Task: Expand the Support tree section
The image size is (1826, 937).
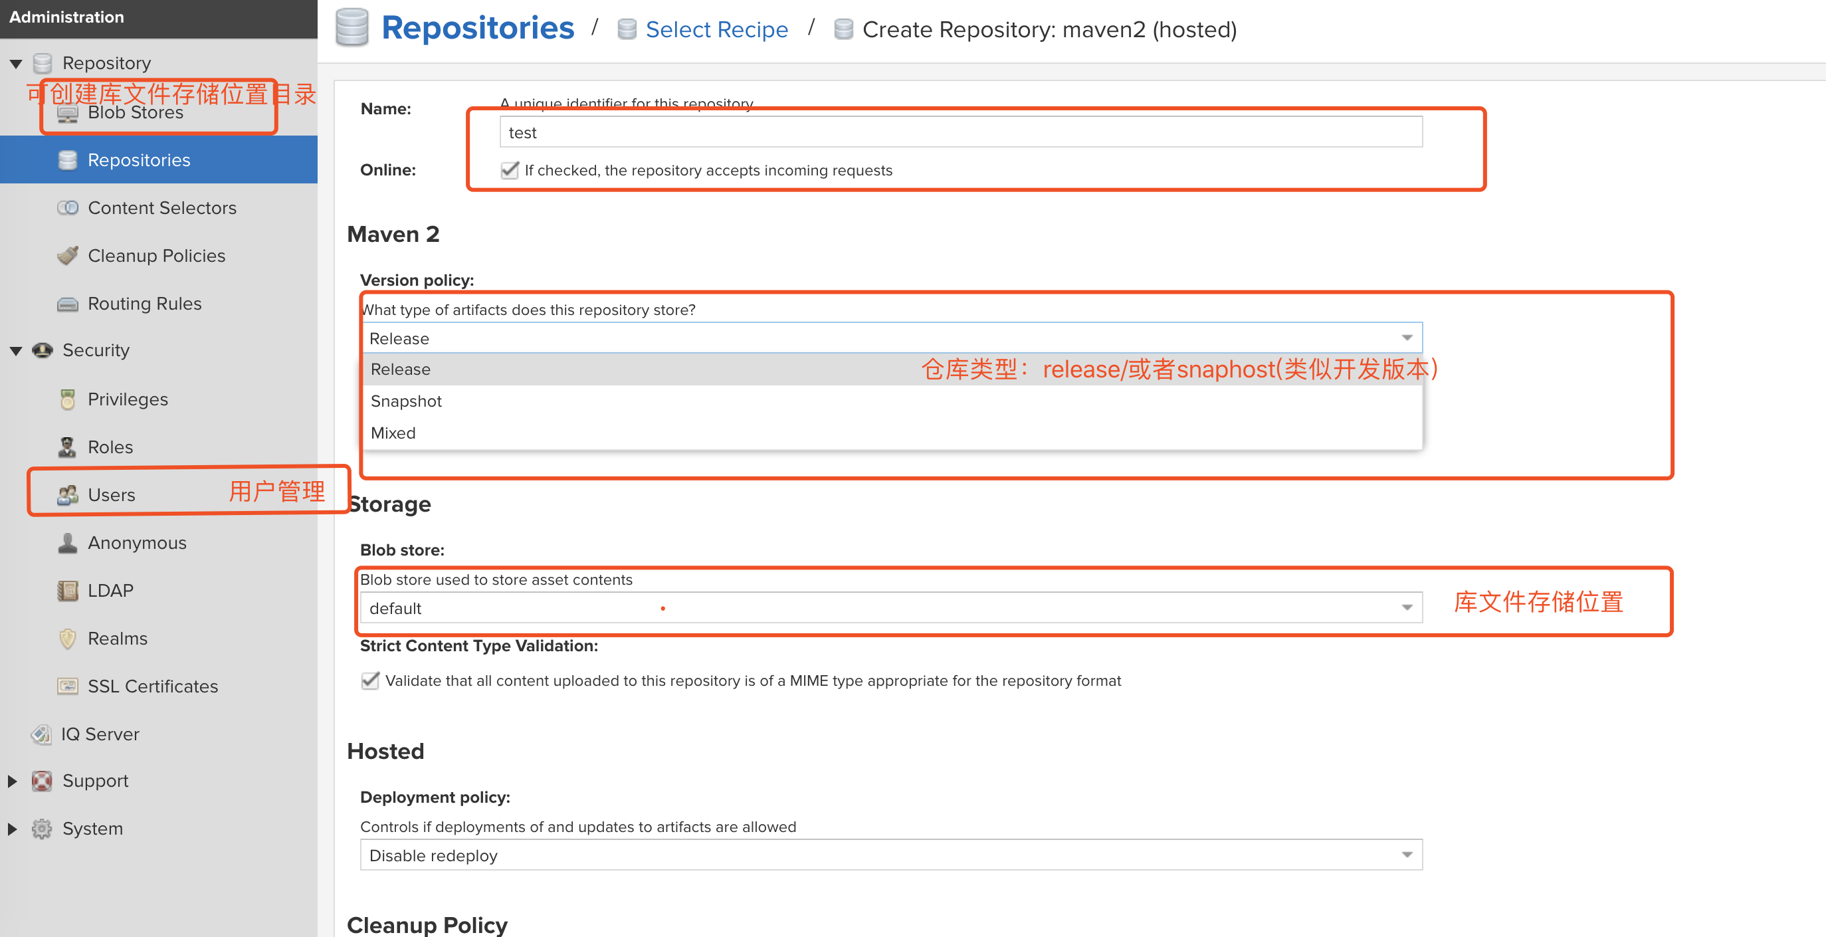Action: 13,781
